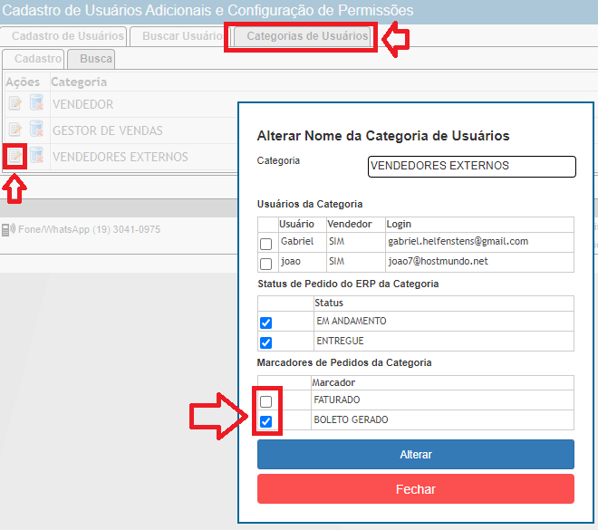598x530 pixels.
Task: Select user Gabriel checkbox
Action: point(265,244)
